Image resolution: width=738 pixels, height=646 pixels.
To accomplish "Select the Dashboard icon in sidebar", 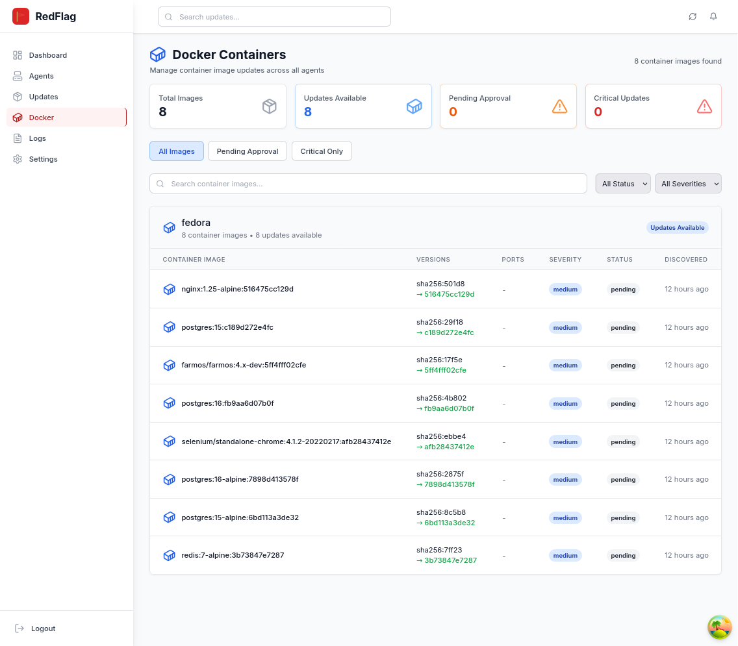I will 18,55.
